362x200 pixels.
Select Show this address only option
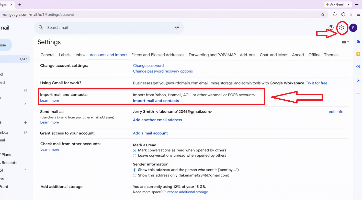coord(134,175)
